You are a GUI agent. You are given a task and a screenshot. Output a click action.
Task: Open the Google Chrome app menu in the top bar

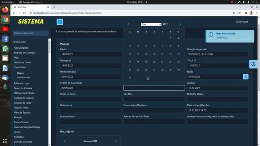31,2
